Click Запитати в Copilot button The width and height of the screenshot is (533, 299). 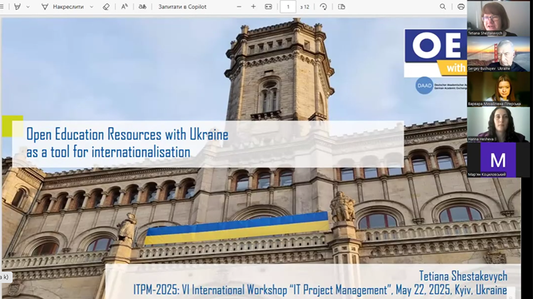(182, 7)
